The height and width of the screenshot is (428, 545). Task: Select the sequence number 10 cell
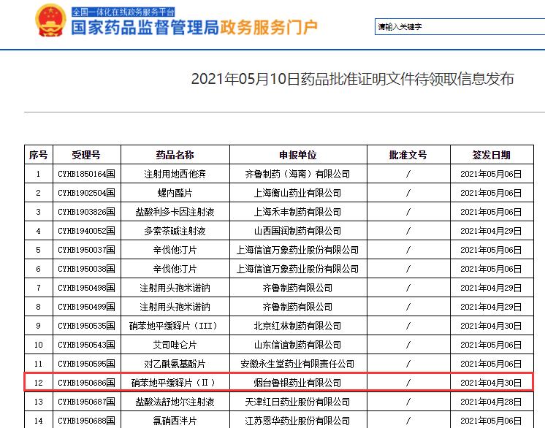point(39,345)
